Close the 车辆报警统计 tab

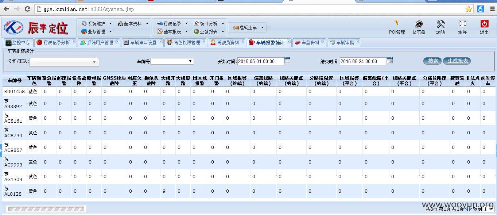coord(288,42)
